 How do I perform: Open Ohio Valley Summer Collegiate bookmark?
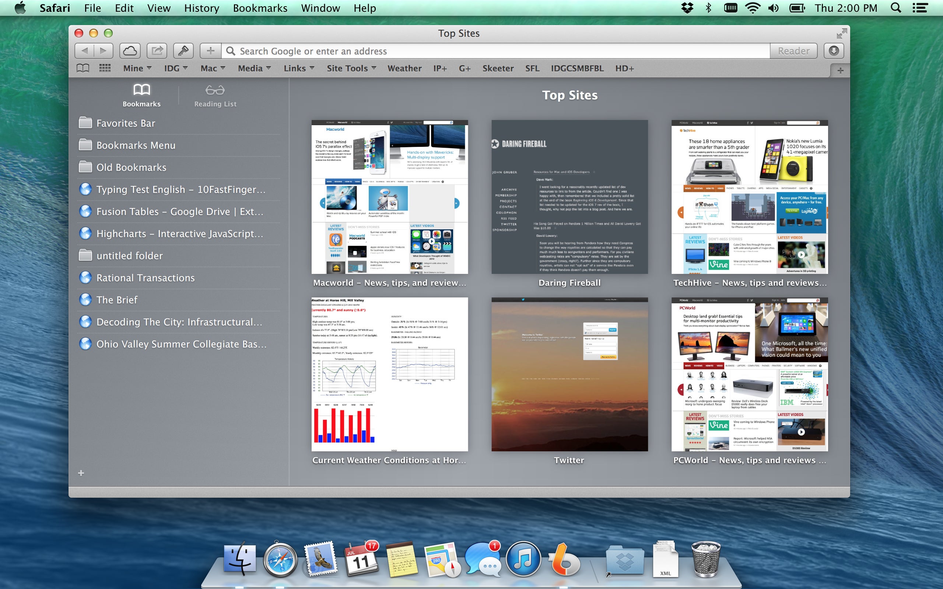click(178, 344)
